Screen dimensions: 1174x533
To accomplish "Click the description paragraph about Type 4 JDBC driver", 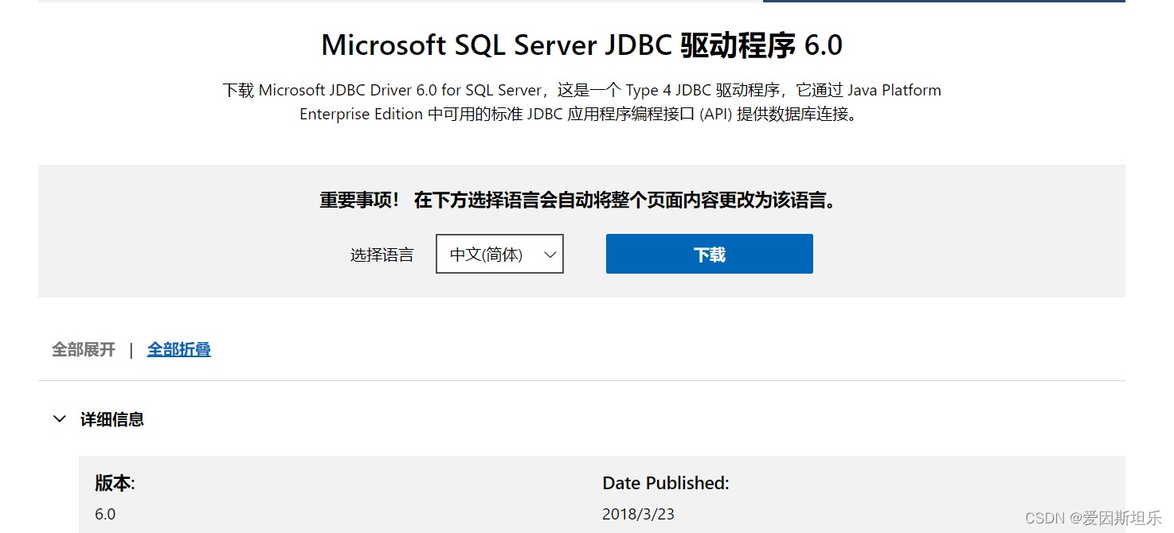I will point(581,102).
